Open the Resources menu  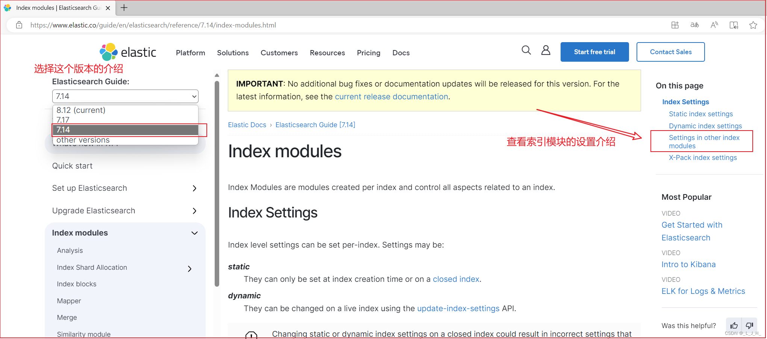[x=327, y=53]
